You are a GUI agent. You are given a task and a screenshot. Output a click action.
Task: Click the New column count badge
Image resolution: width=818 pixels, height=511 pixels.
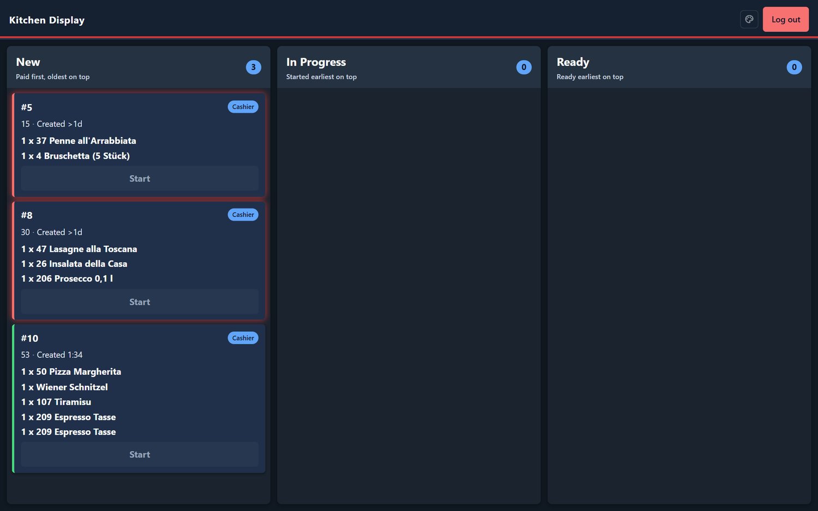[254, 67]
